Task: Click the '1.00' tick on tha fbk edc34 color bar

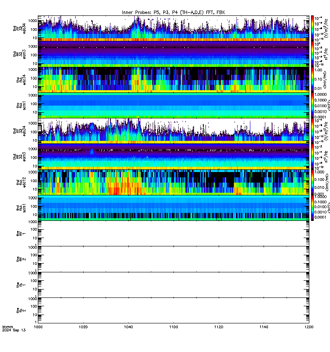Action: tap(318, 70)
